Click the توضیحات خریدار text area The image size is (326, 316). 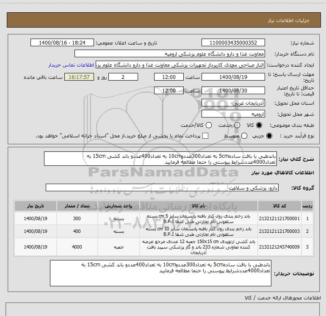[x=160, y=273]
